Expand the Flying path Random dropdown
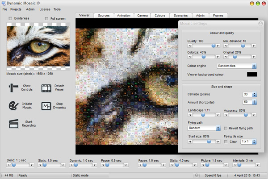The height and width of the screenshot is (179, 268). click(x=203, y=128)
